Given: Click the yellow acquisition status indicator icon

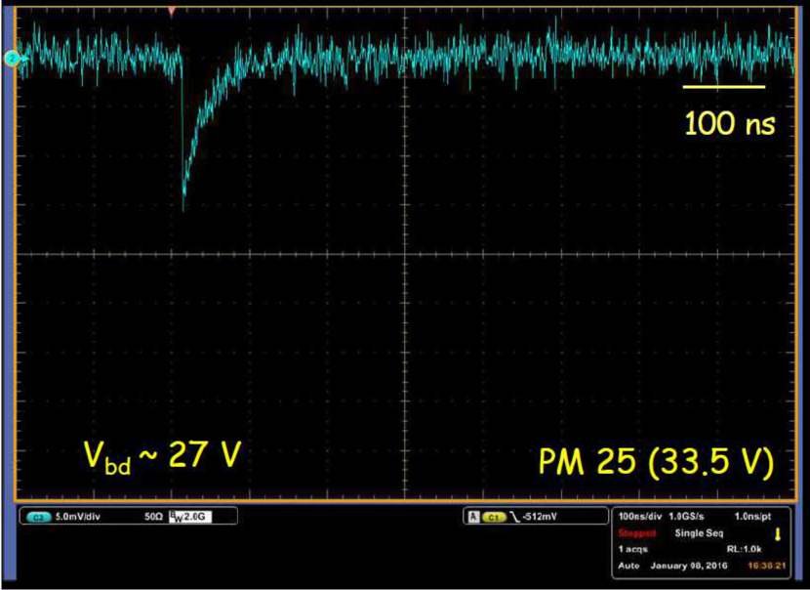Looking at the screenshot, I should coord(778,534).
